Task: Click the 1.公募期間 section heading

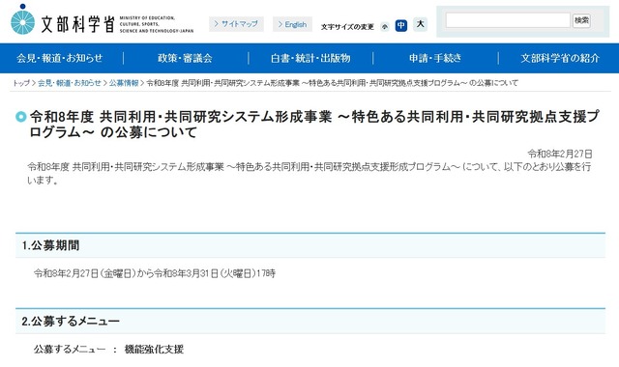Action: point(50,245)
